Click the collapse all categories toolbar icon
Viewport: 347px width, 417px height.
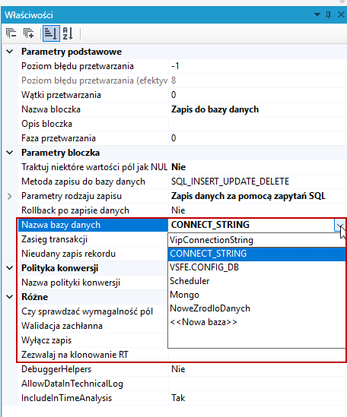coord(11,33)
